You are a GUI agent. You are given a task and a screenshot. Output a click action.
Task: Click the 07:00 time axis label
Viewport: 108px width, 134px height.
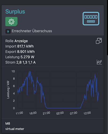tap(74, 113)
